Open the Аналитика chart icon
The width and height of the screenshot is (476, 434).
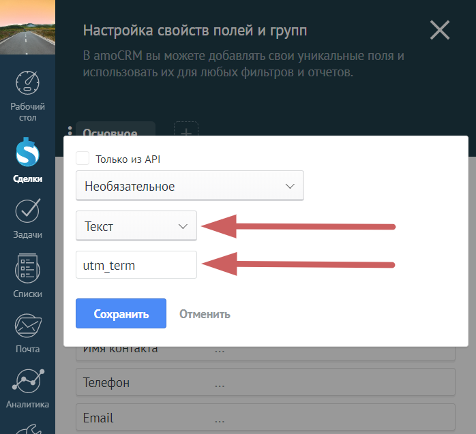27,382
